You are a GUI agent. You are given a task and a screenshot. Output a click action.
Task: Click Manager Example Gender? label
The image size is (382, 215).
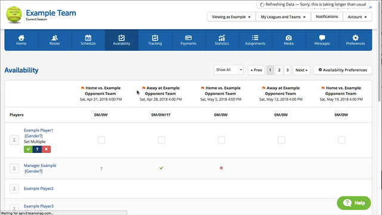point(33,171)
